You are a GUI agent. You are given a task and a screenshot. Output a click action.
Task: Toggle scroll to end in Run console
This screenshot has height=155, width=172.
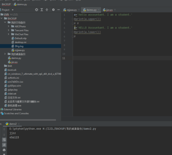click(4, 145)
